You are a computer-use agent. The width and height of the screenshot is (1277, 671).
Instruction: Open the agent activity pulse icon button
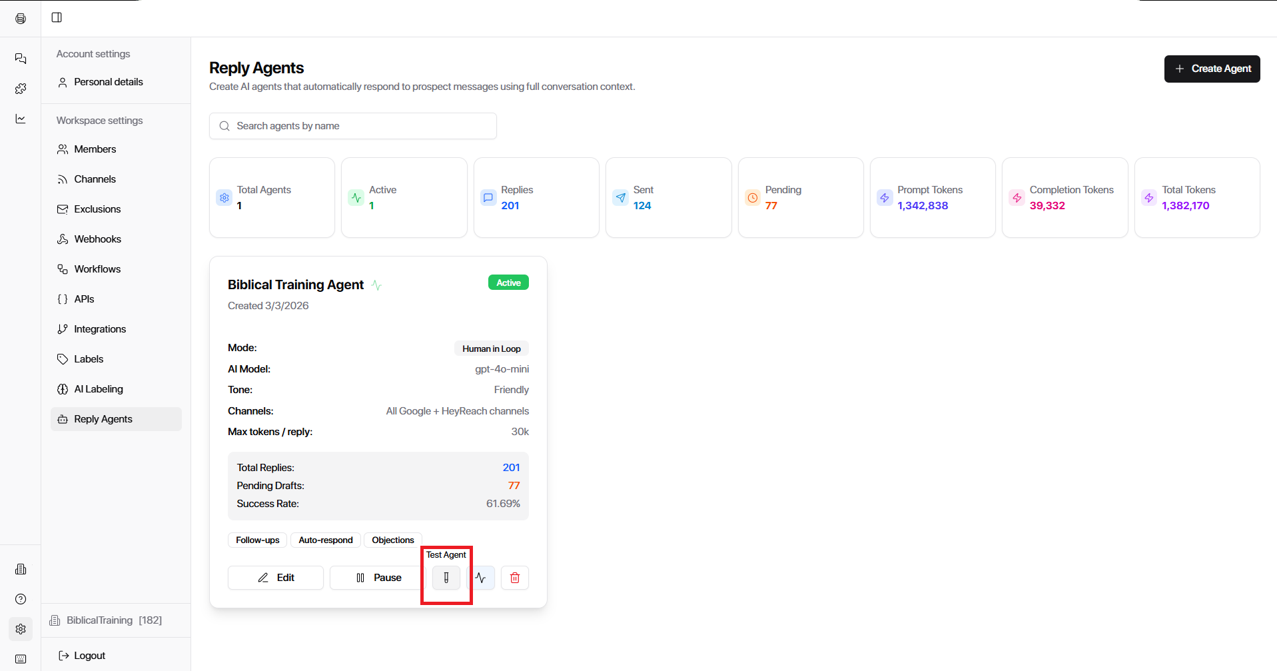point(481,578)
